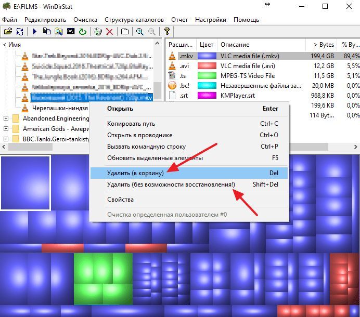Click the green refresh selected icon
This screenshot has height=317, width=360.
coord(83,31)
